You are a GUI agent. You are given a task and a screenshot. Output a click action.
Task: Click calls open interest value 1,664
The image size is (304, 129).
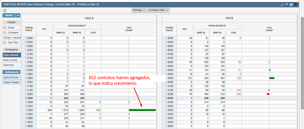81,110
